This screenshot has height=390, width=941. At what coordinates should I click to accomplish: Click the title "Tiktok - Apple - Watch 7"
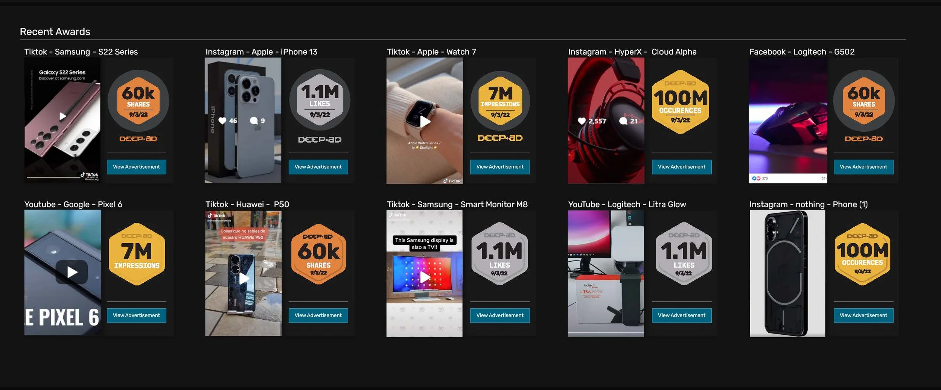click(x=432, y=52)
